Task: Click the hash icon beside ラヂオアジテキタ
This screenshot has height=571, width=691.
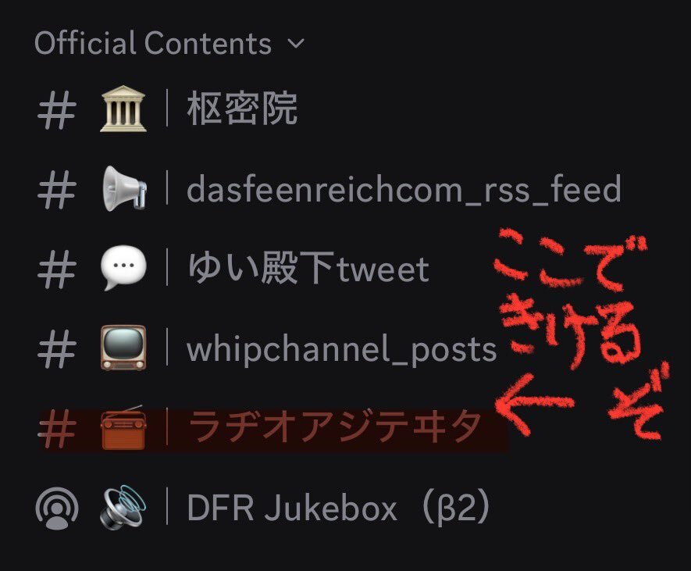Action: [x=57, y=429]
